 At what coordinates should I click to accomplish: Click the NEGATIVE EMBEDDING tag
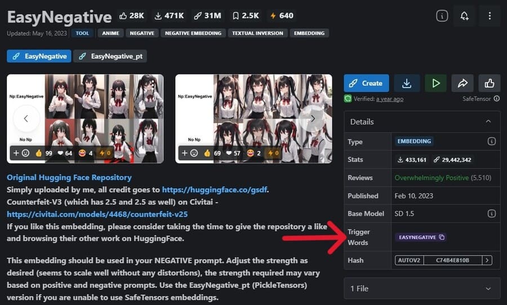(193, 33)
